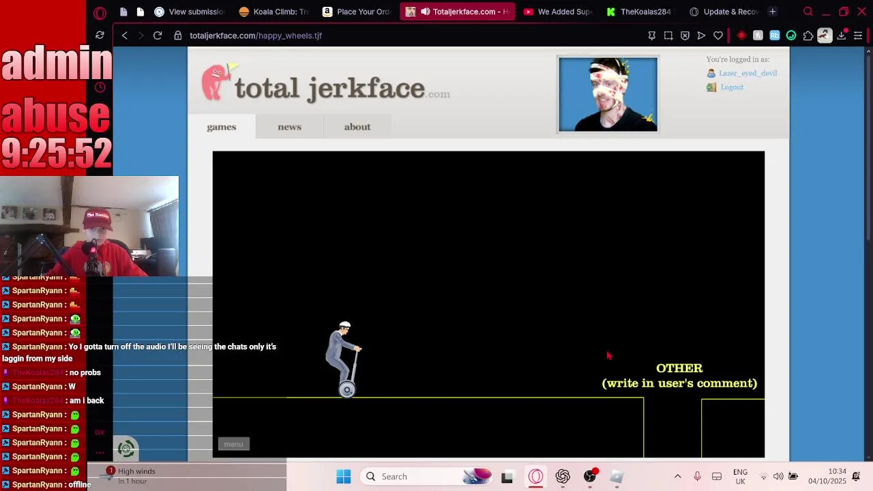The height and width of the screenshot is (491, 873).
Task: Open Lazer_eyed_devil profile link
Action: [748, 73]
